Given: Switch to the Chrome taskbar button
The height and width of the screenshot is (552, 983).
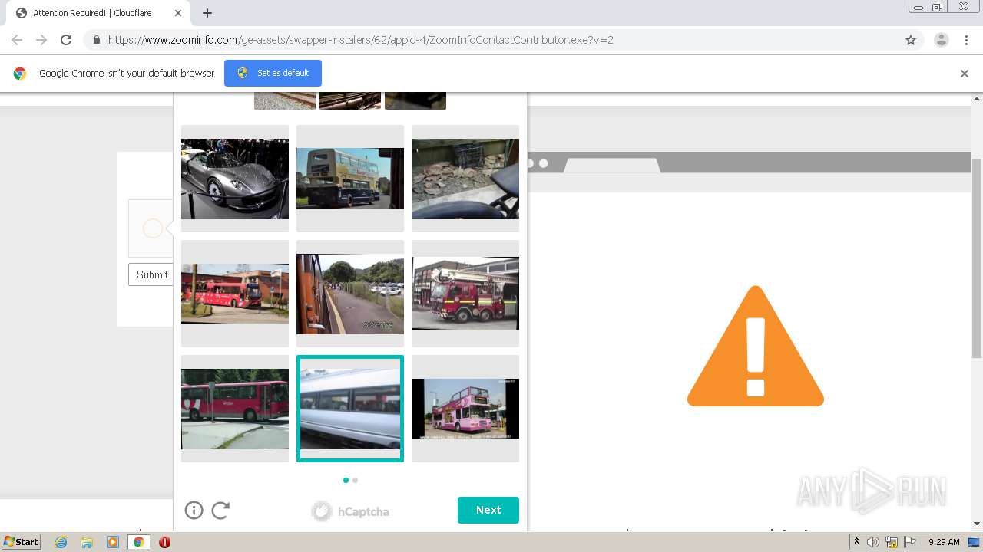Looking at the screenshot, I should pos(138,542).
